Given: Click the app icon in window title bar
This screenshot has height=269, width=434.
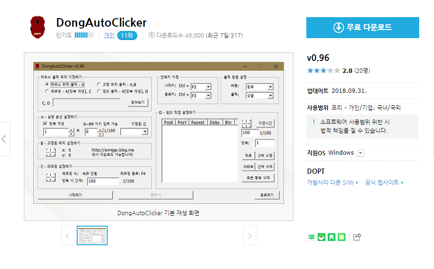Looking at the screenshot, I should pyautogui.click(x=37, y=66).
